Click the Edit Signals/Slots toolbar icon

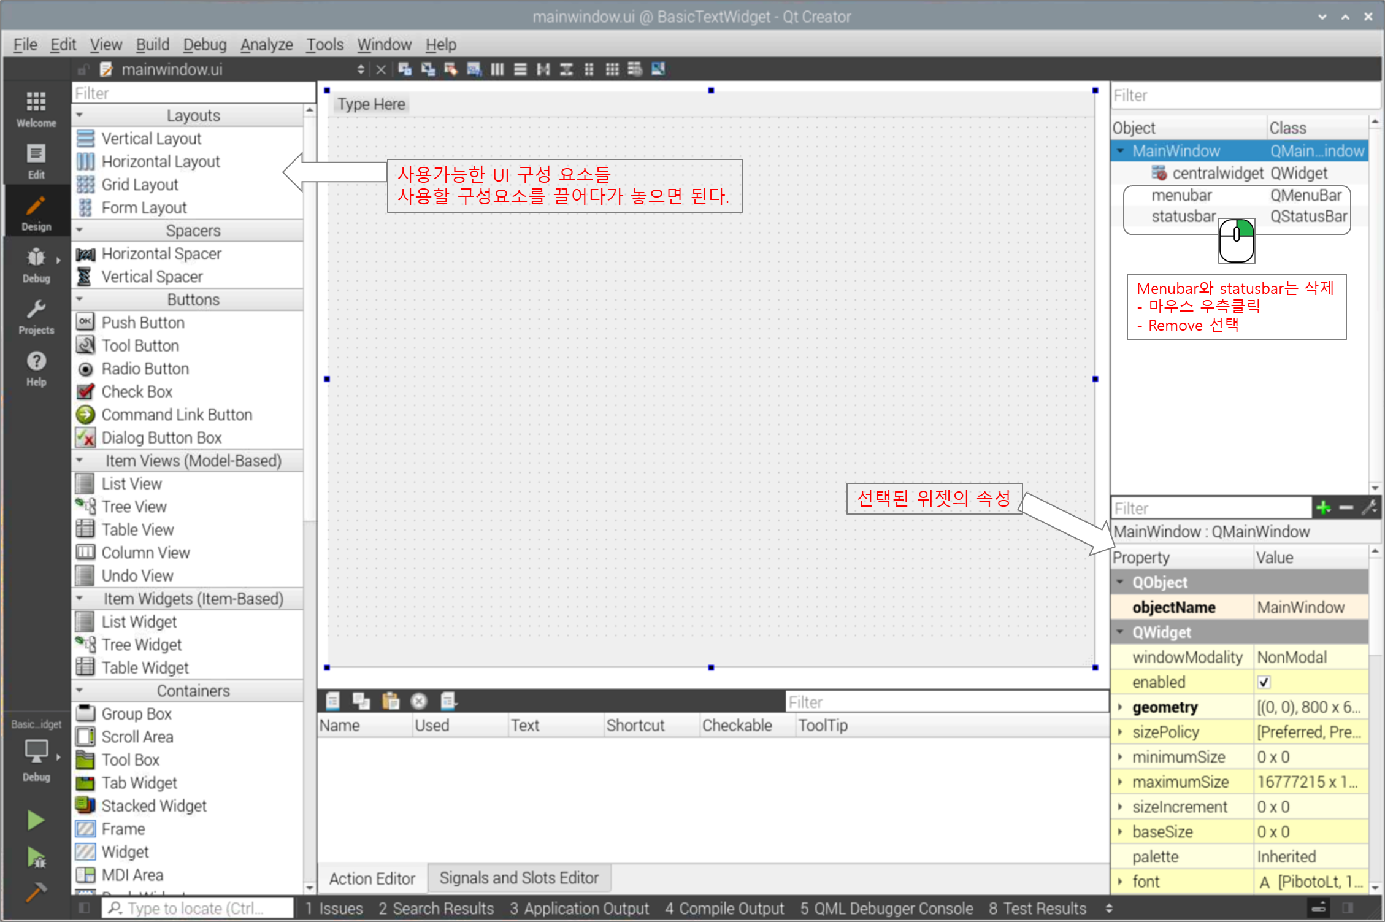coord(428,69)
